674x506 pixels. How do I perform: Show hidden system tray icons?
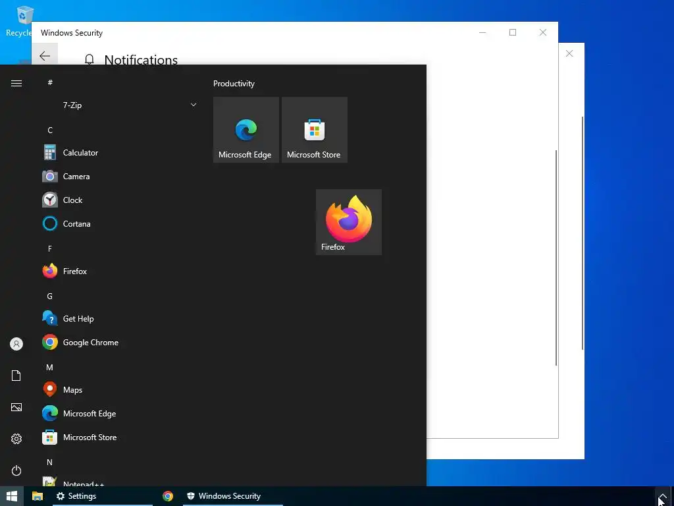tap(662, 496)
